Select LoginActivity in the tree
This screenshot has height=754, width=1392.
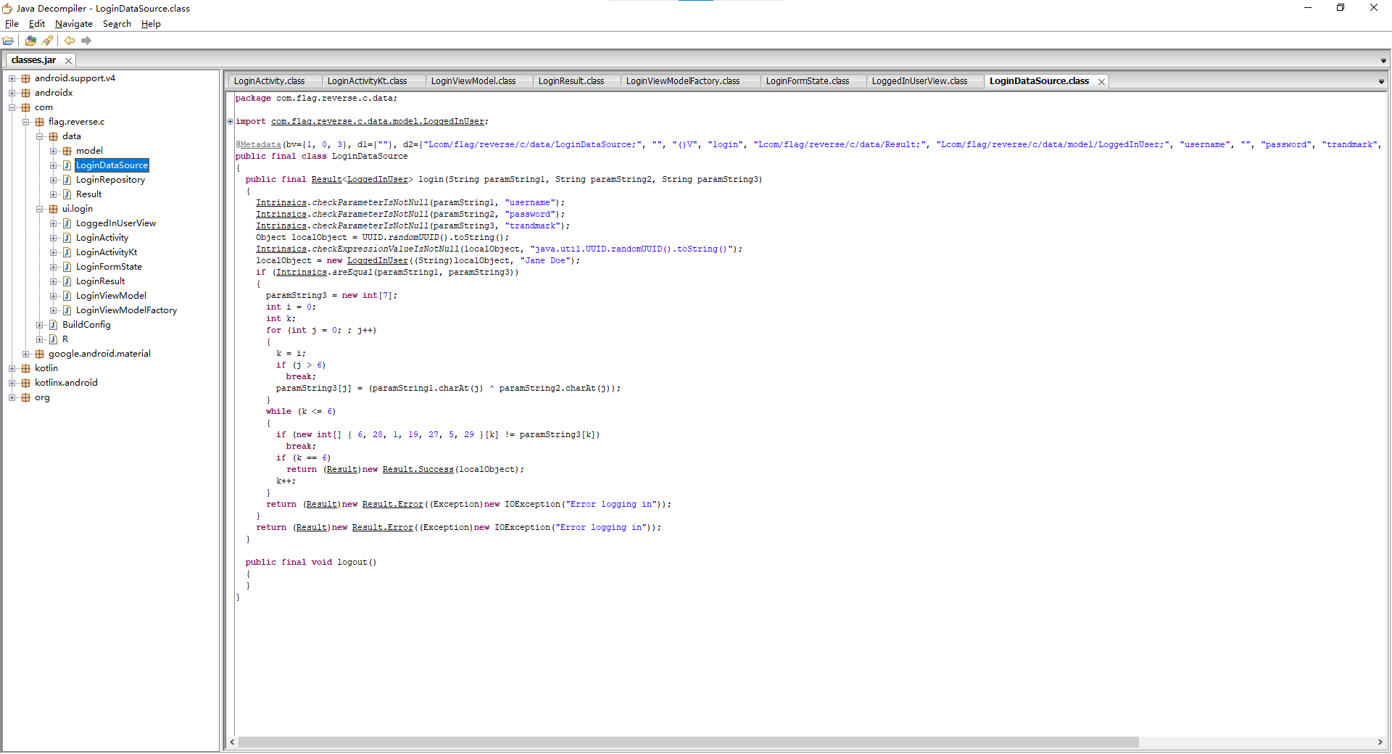coord(102,238)
